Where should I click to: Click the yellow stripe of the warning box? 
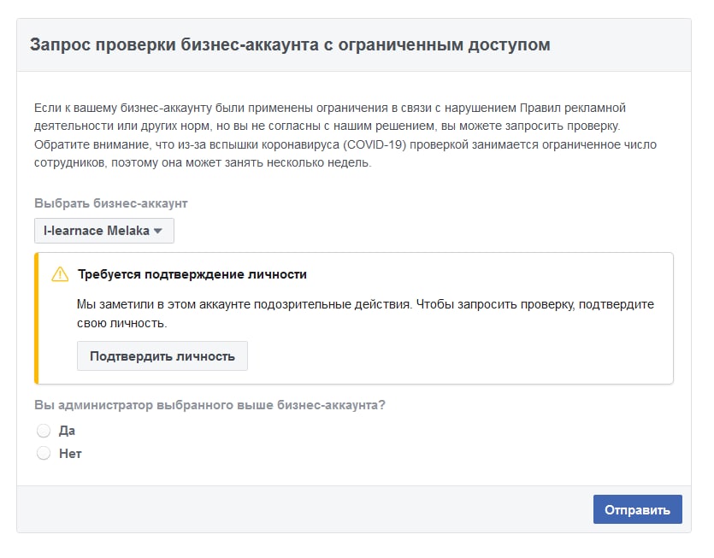37,318
